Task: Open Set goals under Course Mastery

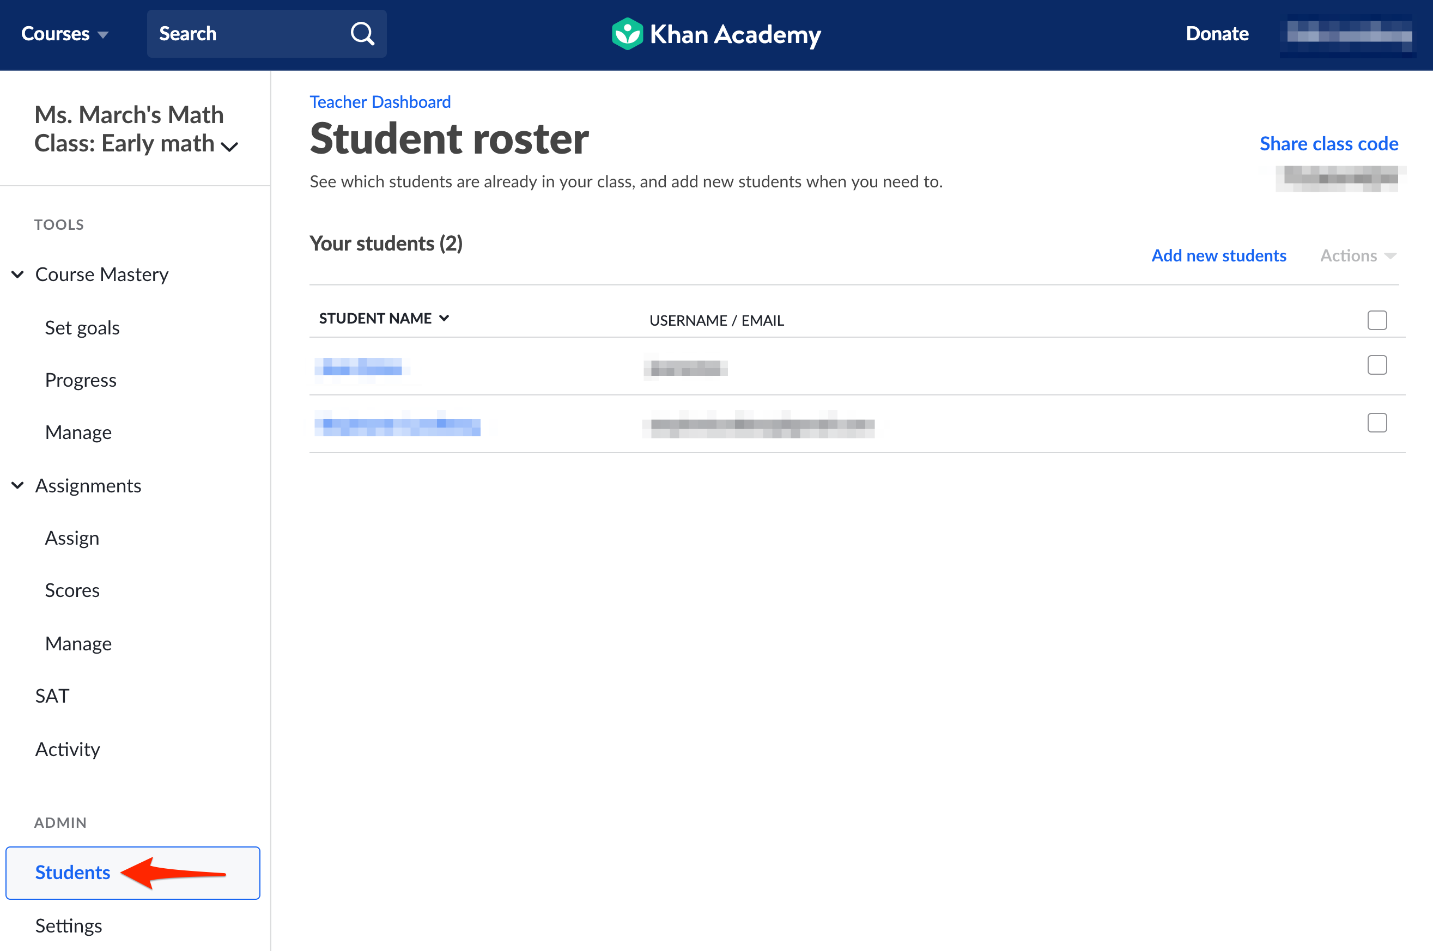Action: coord(82,327)
